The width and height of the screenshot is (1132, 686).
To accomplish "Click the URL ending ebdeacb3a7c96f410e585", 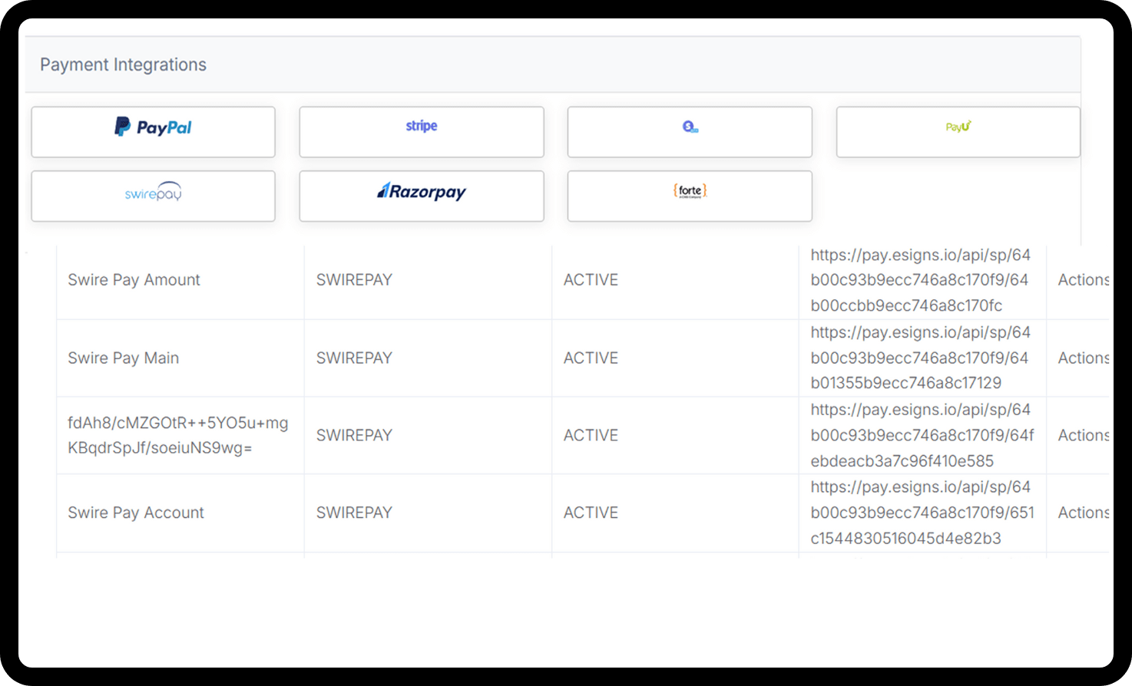I will coord(922,435).
